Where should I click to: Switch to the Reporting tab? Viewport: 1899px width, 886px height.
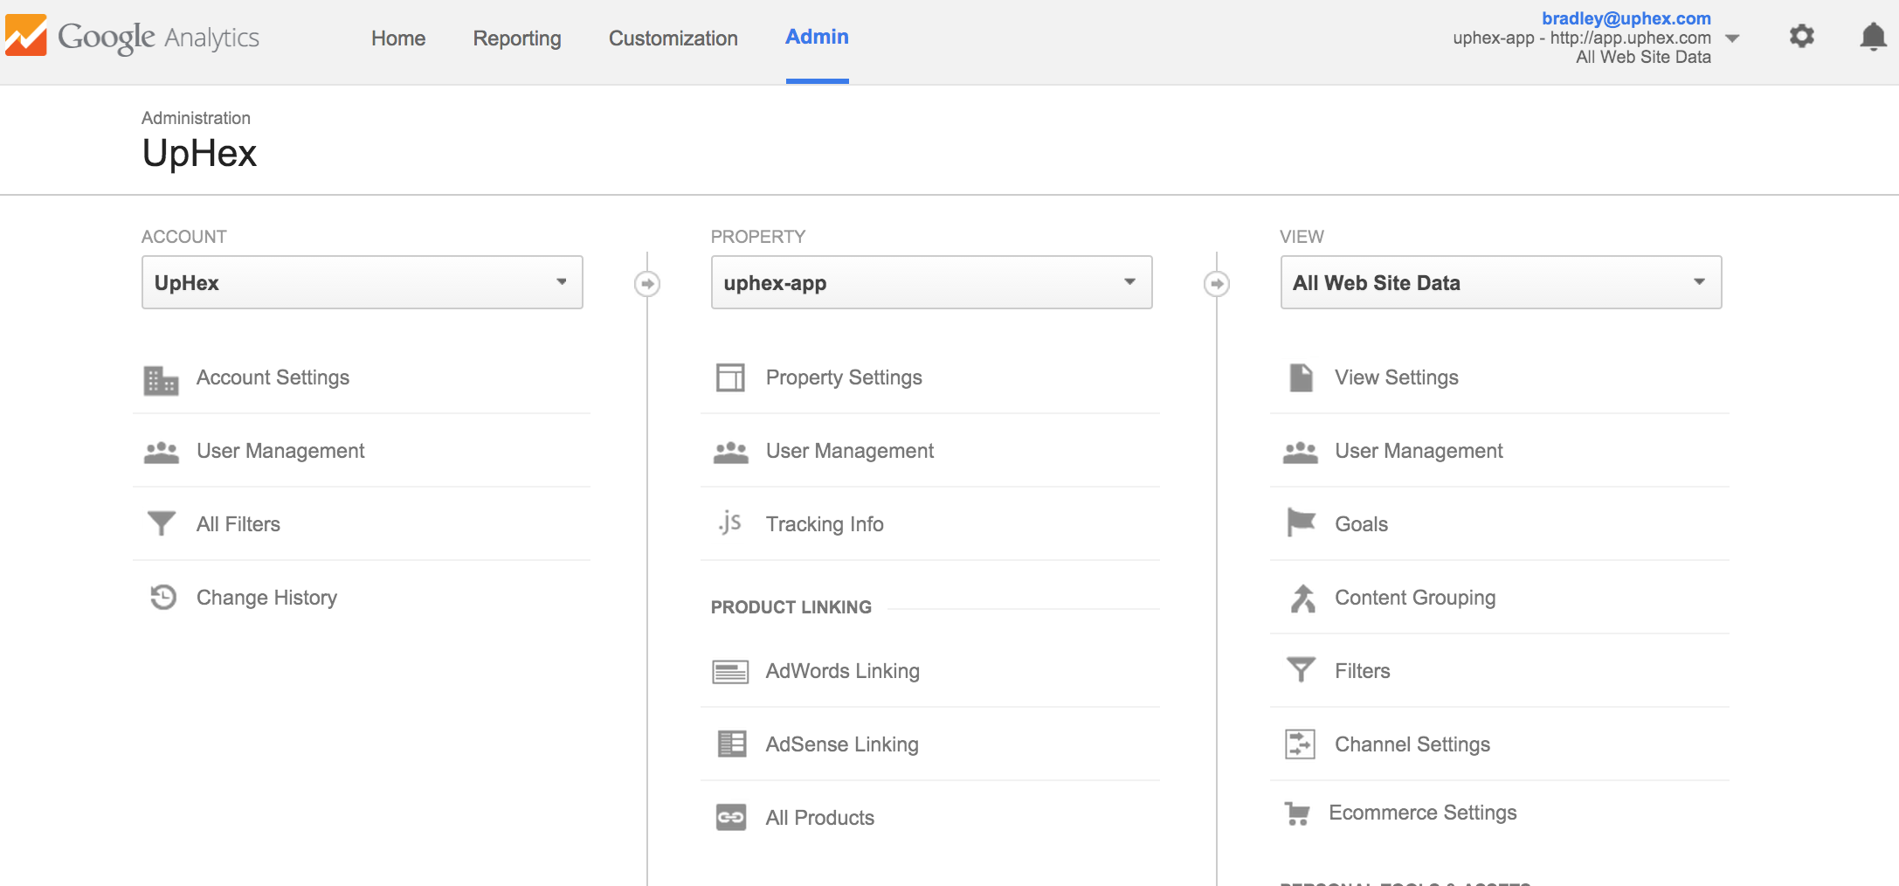point(517,38)
